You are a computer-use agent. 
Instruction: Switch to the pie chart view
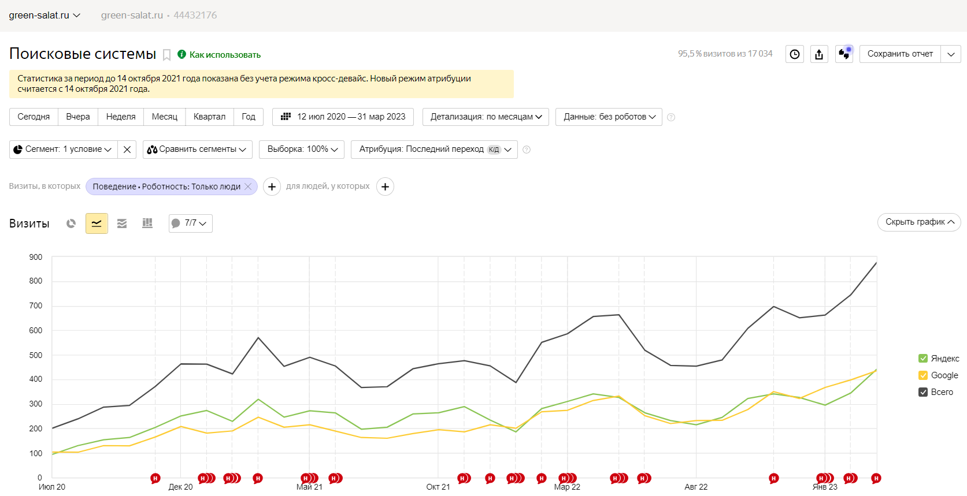coord(71,223)
